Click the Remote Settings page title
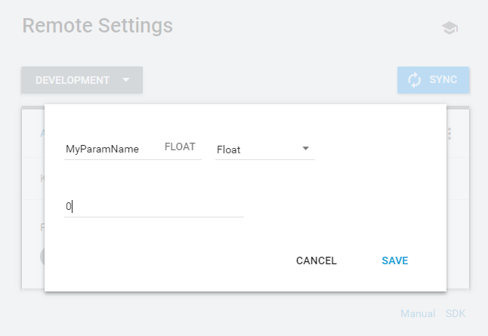The width and height of the screenshot is (488, 336). (97, 26)
